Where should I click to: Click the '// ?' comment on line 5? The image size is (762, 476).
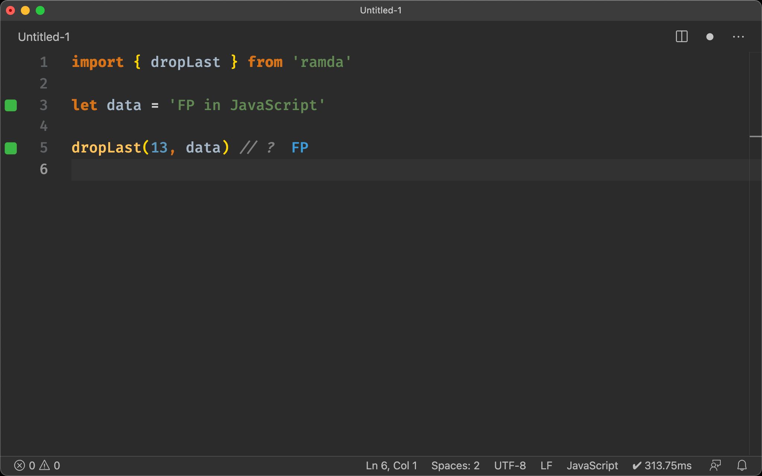(x=257, y=148)
